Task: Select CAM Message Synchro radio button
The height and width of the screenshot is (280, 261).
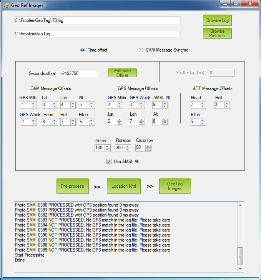Action: [141, 50]
